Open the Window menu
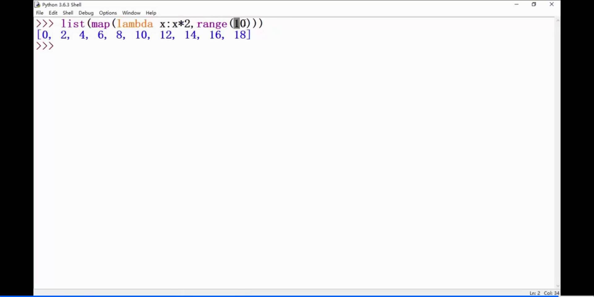The width and height of the screenshot is (594, 297). [131, 13]
